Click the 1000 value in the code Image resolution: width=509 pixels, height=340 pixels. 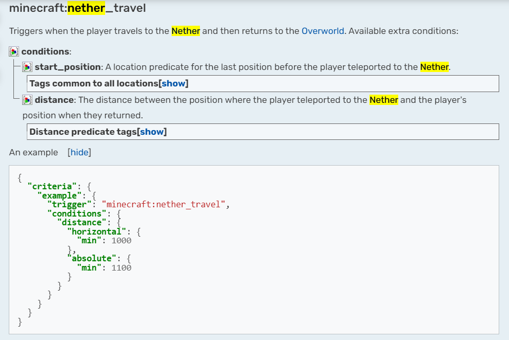(x=122, y=241)
